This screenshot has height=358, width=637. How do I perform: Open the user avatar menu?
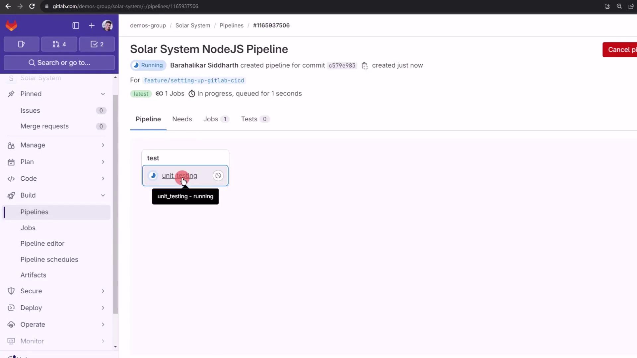tap(107, 26)
